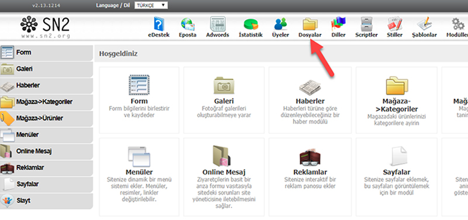Click the Reklamlar wallet sidebar icon
This screenshot has width=468, height=220.
7,168
